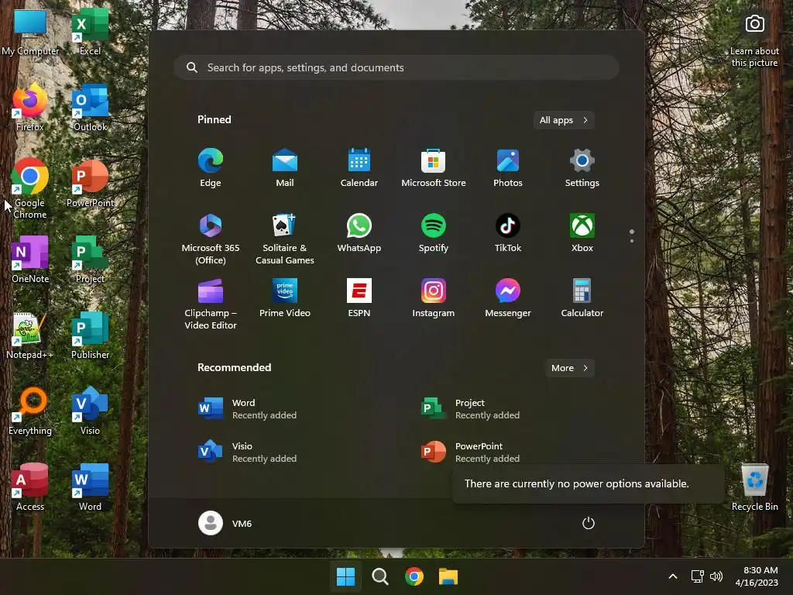Open Chrome from the taskbar

pyautogui.click(x=414, y=576)
